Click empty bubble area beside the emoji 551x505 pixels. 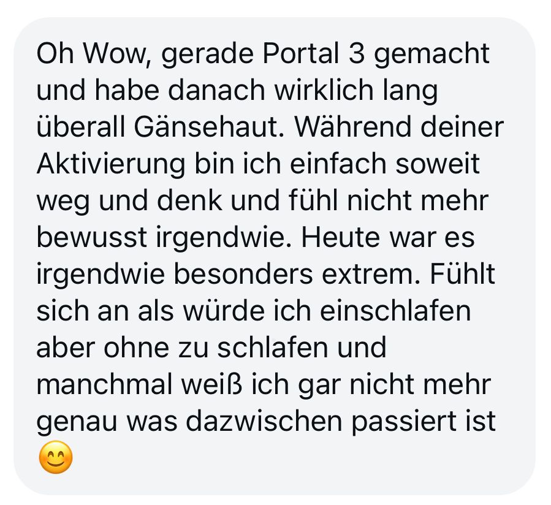[281, 457]
